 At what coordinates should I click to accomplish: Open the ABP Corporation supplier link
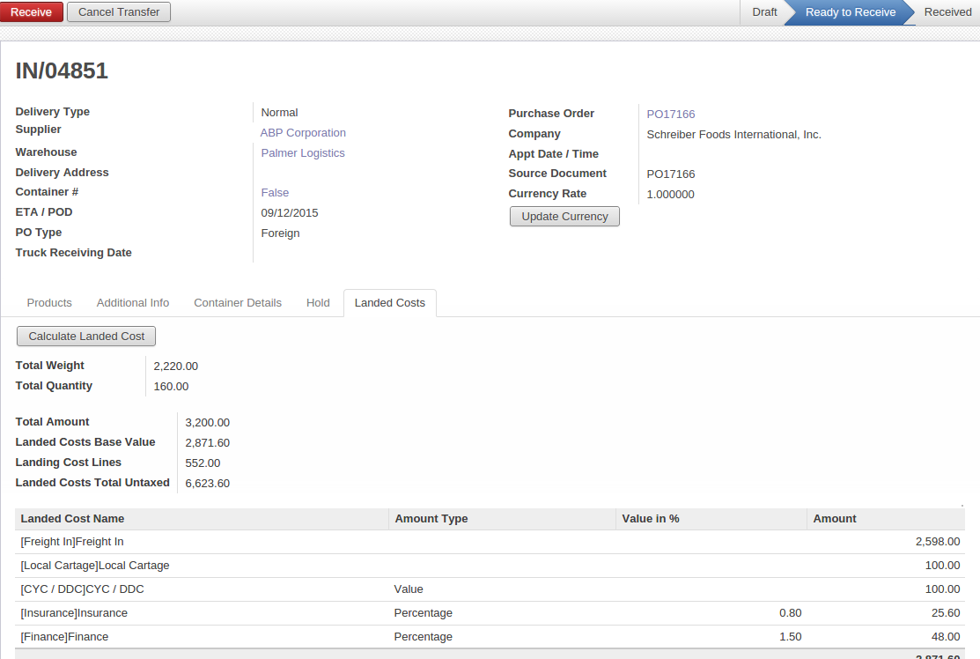pyautogui.click(x=303, y=132)
